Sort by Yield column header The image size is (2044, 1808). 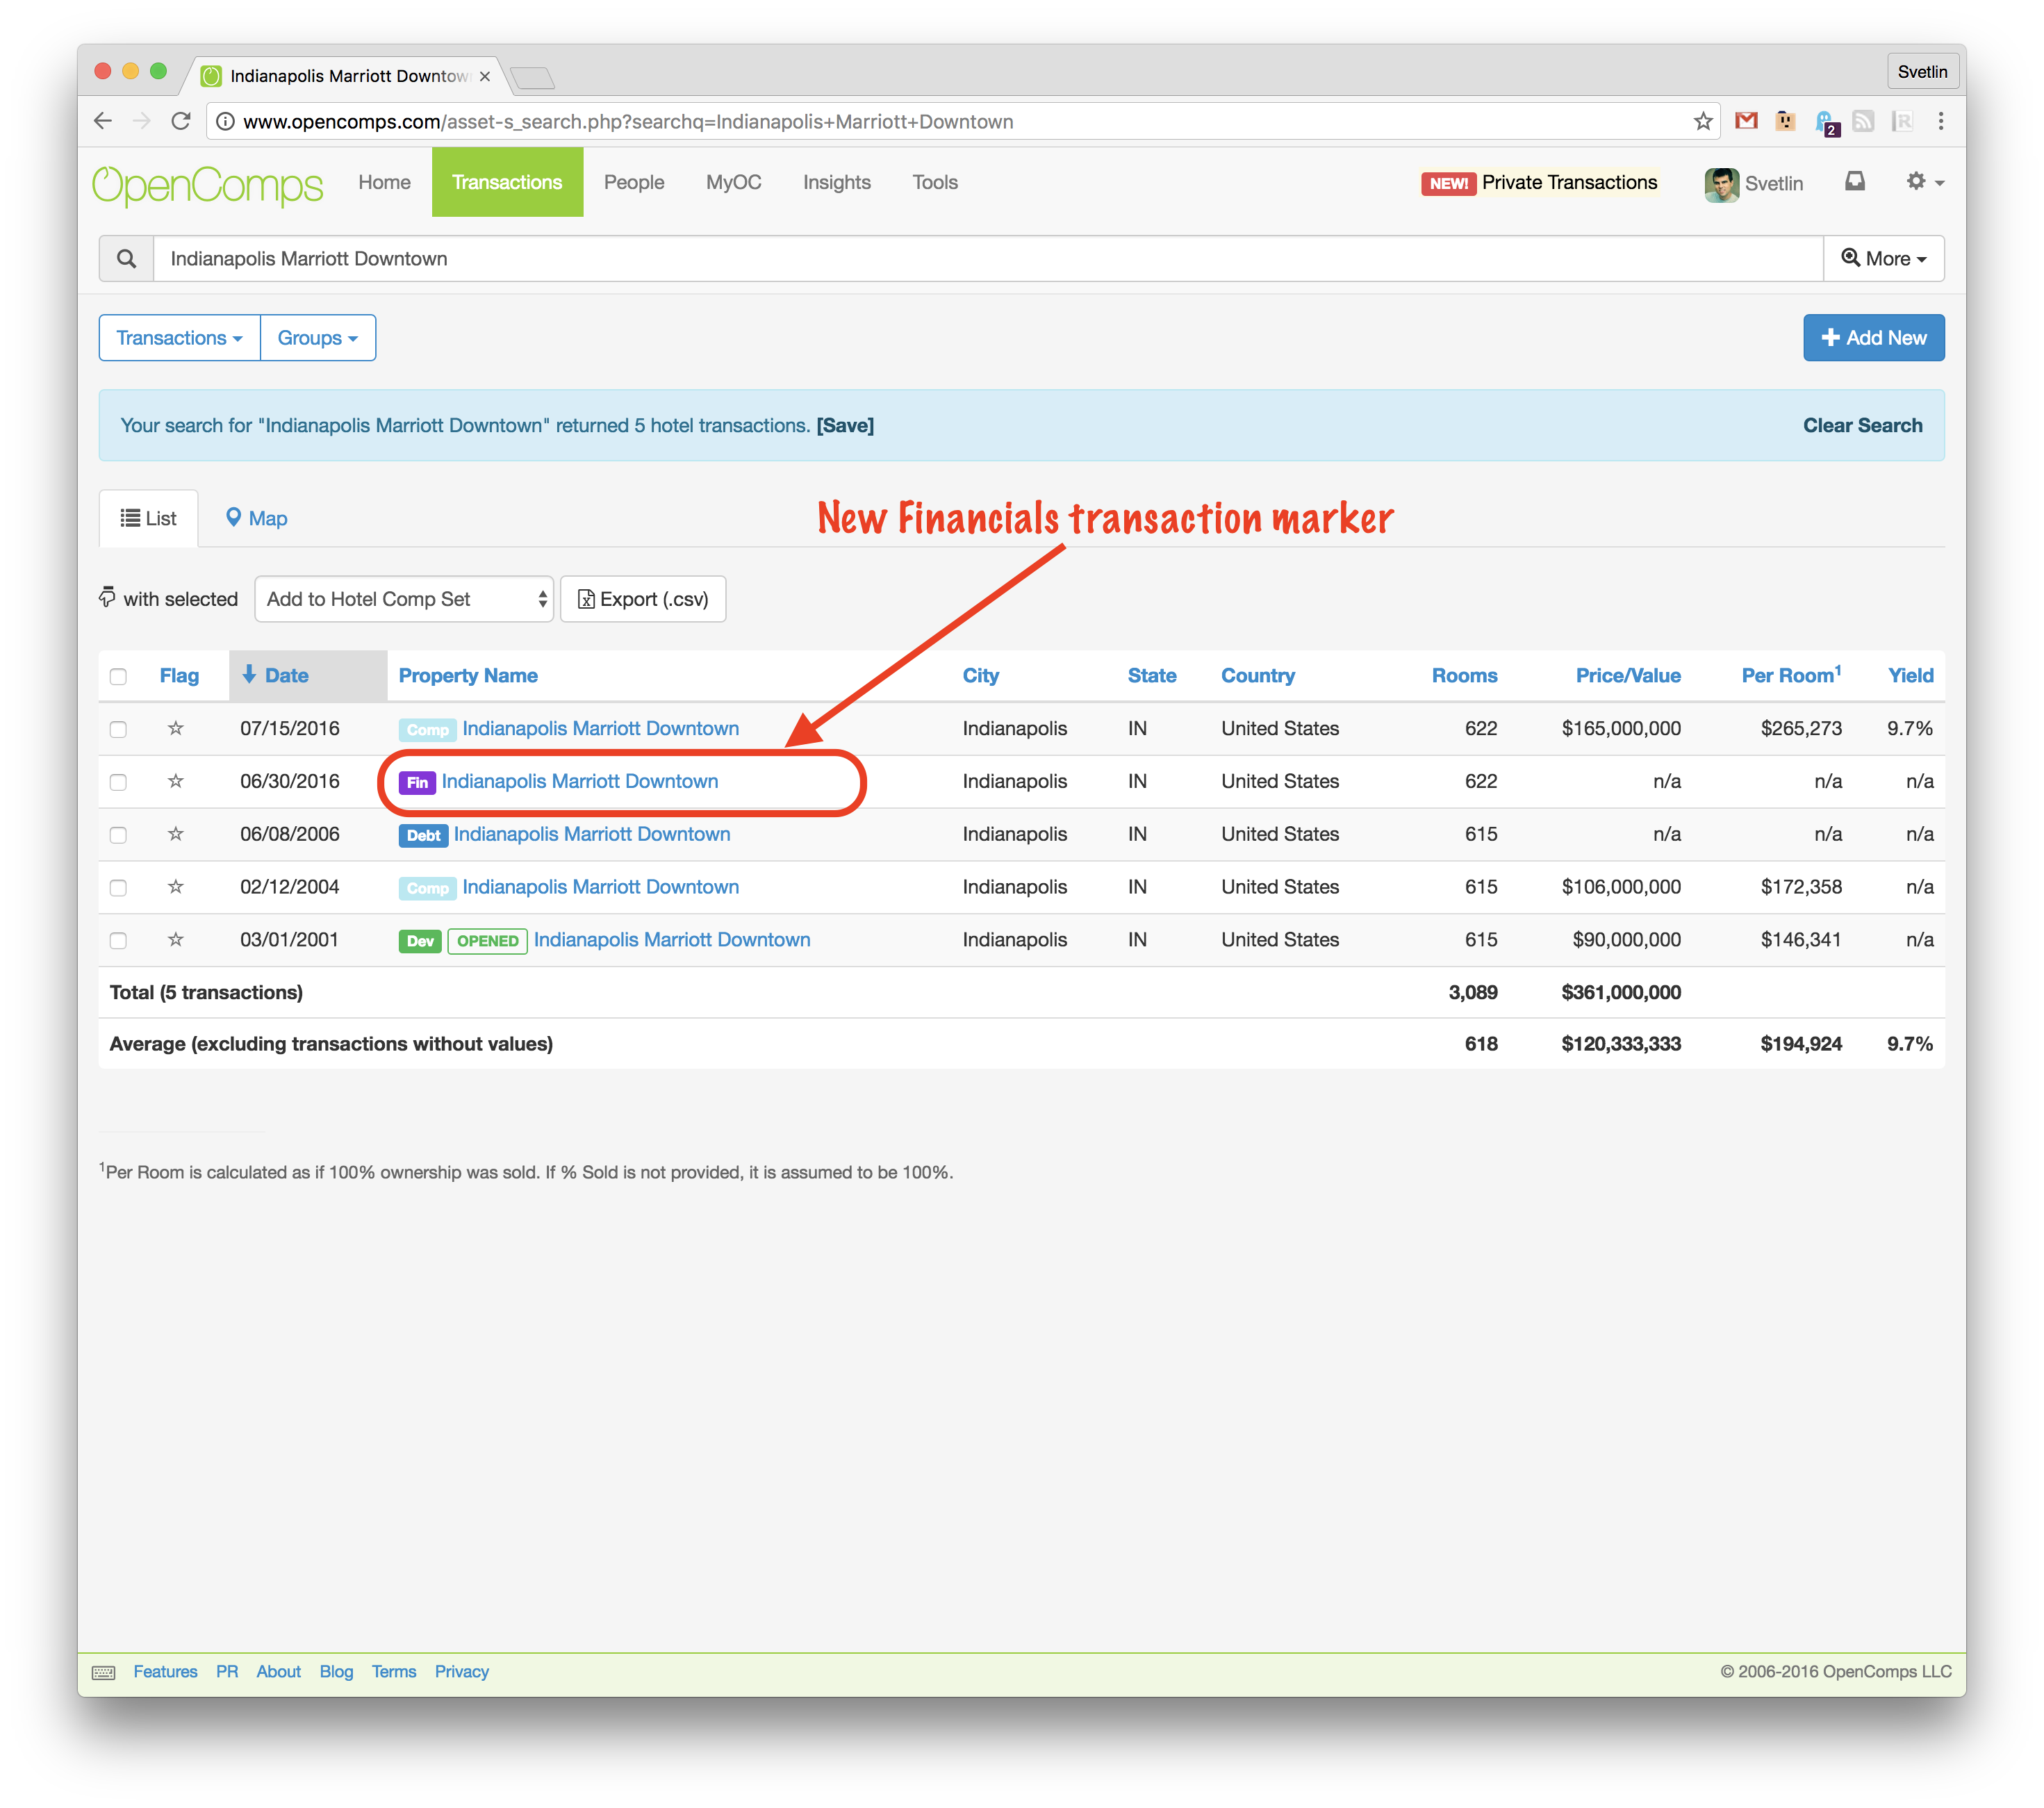click(x=1910, y=676)
